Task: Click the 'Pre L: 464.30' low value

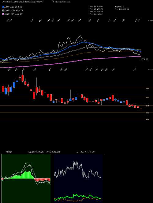Action: click(x=96, y=12)
